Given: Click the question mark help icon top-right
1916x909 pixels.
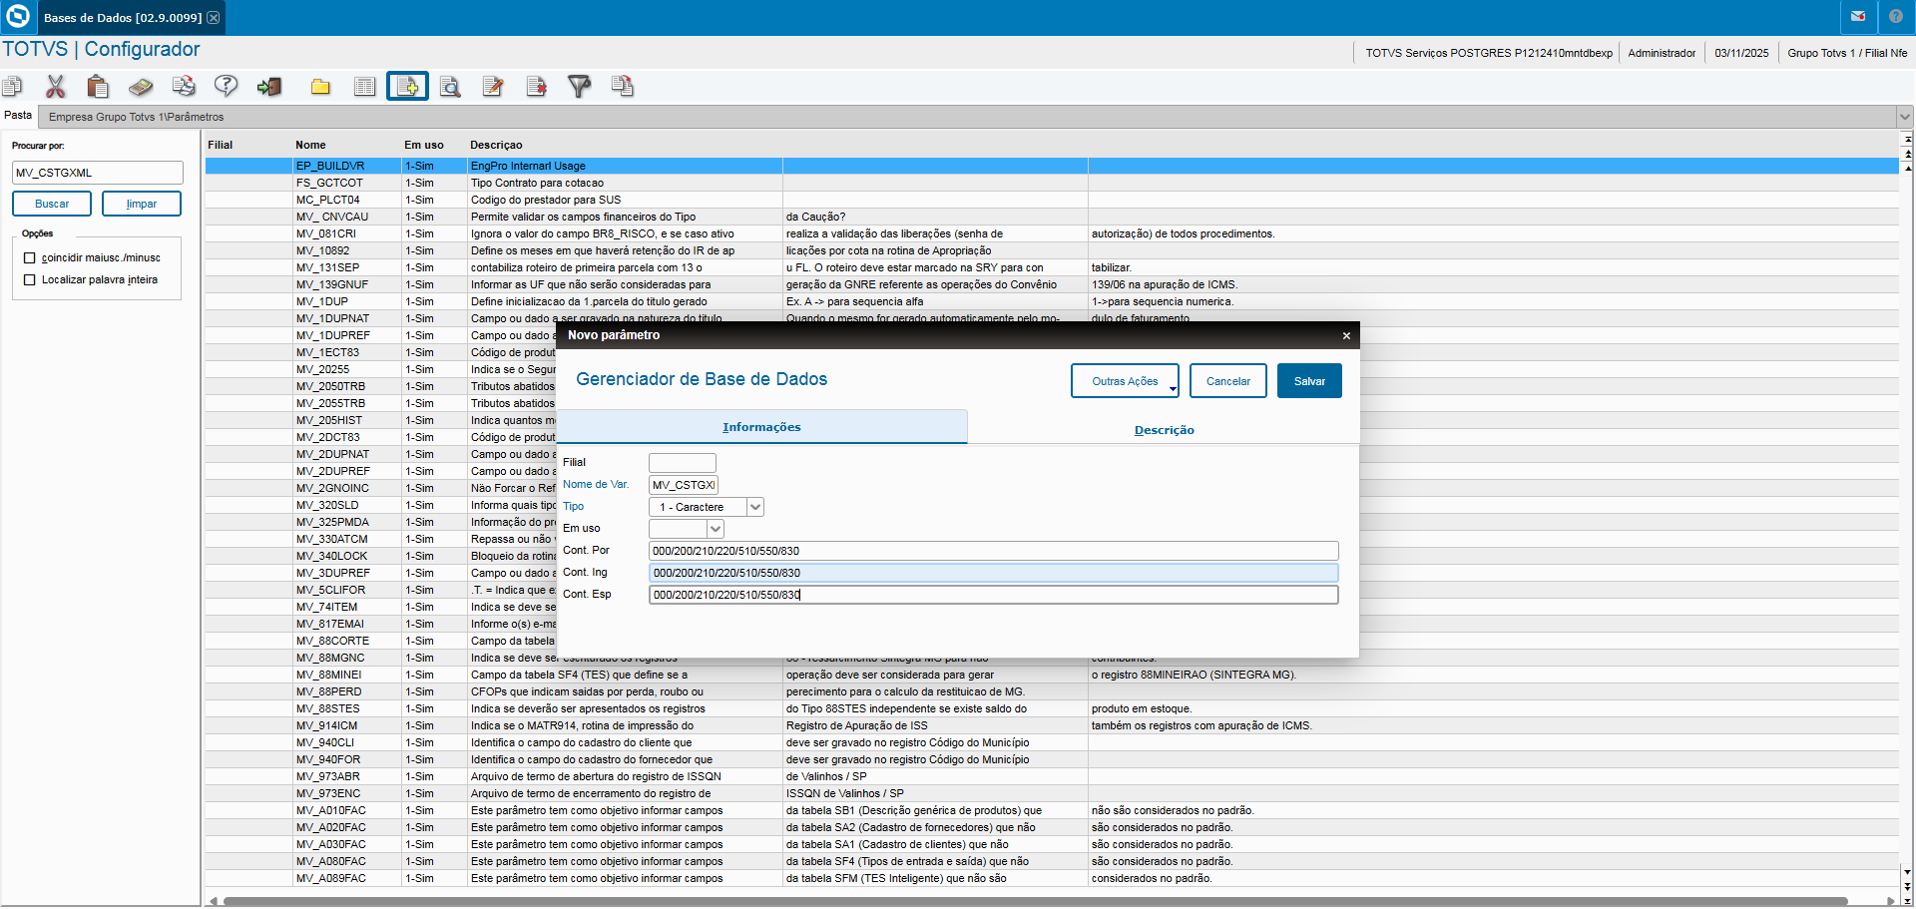Looking at the screenshot, I should [x=1896, y=17].
